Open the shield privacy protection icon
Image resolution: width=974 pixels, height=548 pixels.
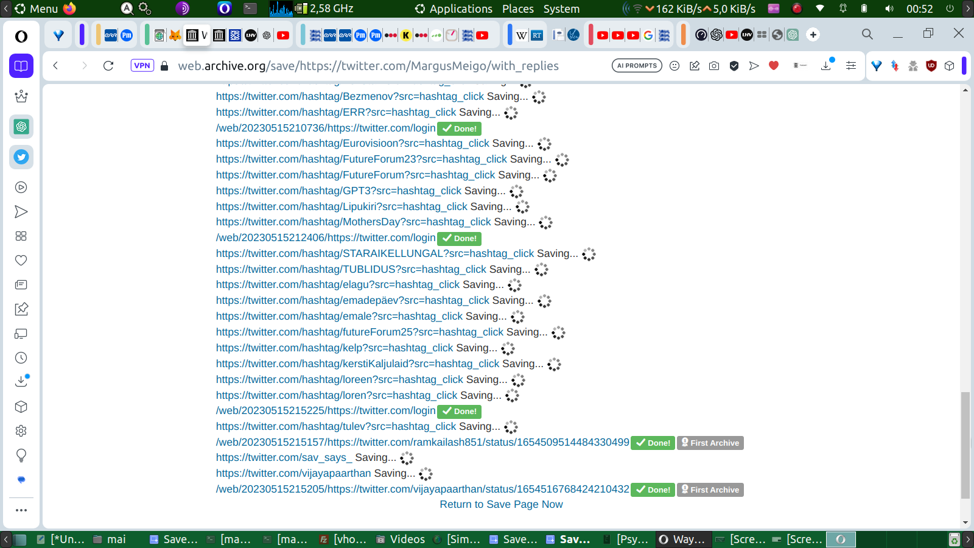[734, 66]
